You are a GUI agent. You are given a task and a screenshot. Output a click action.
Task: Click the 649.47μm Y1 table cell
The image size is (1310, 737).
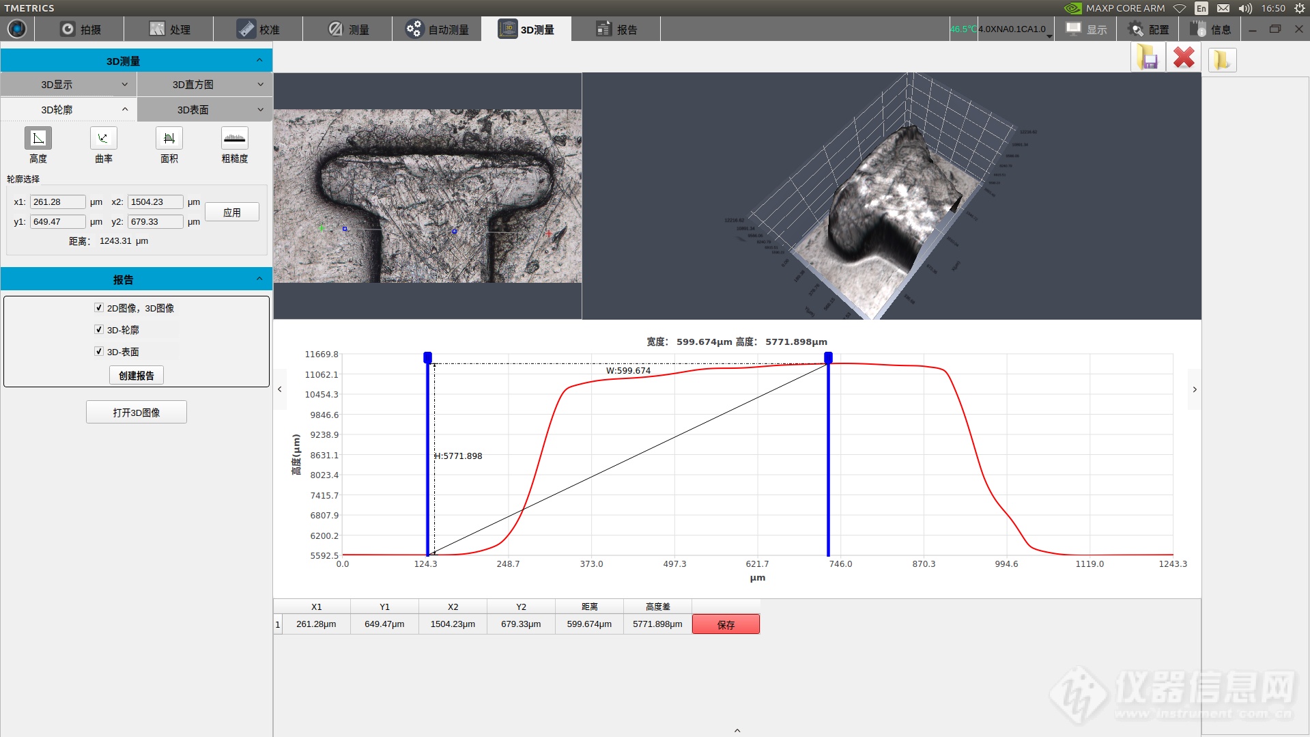384,624
